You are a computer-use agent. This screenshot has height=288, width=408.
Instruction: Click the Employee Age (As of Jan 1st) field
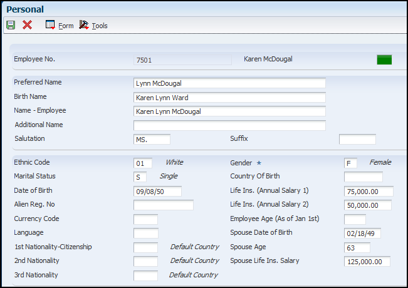[x=355, y=219]
